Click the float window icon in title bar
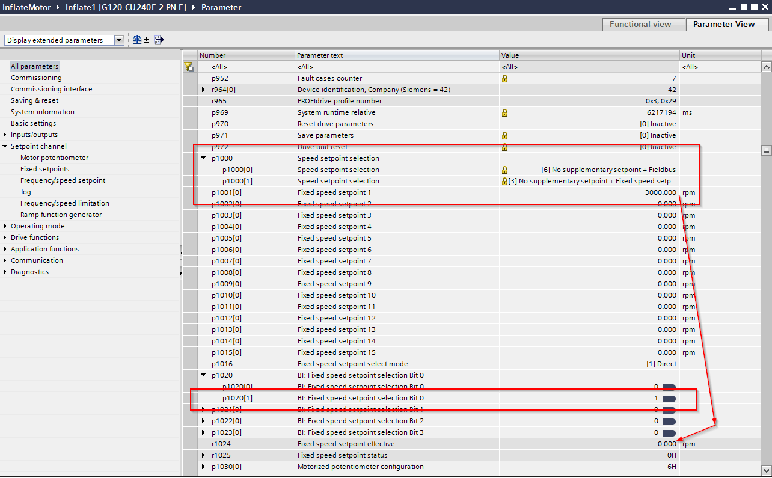 (744, 7)
